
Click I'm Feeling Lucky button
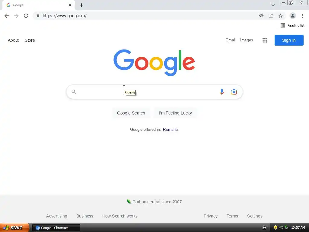tap(175, 113)
